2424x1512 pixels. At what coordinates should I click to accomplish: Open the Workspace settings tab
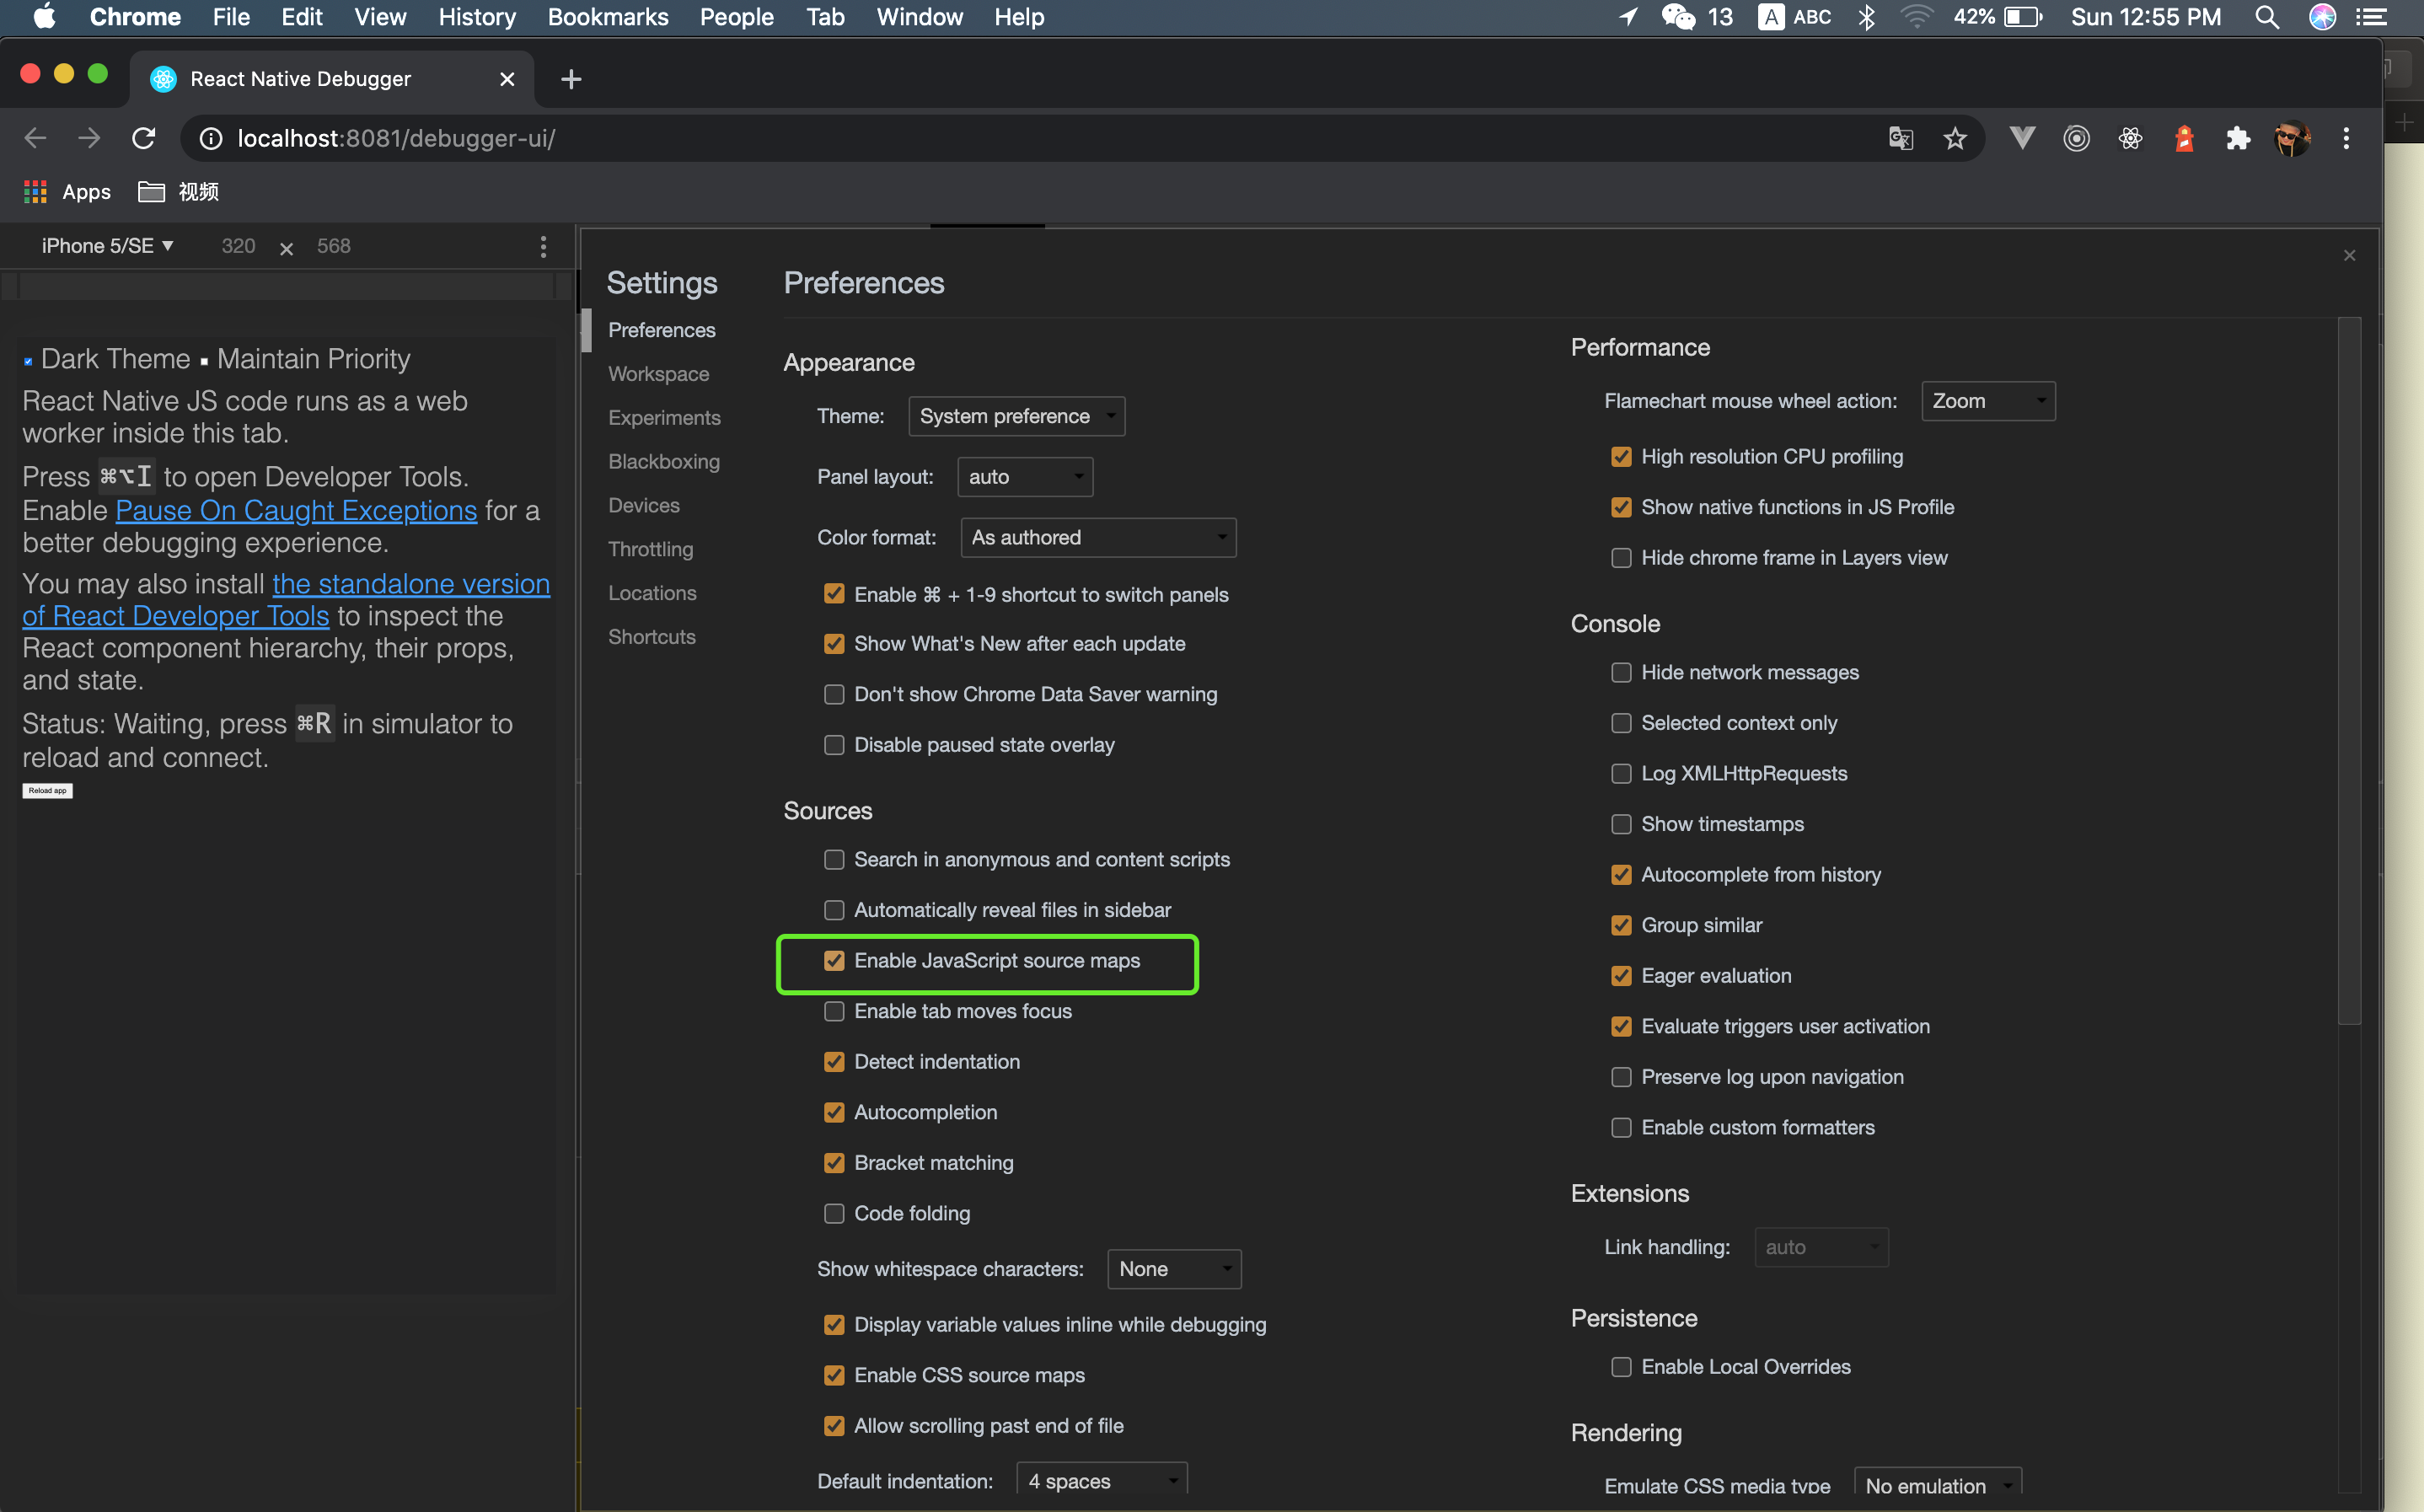659,374
